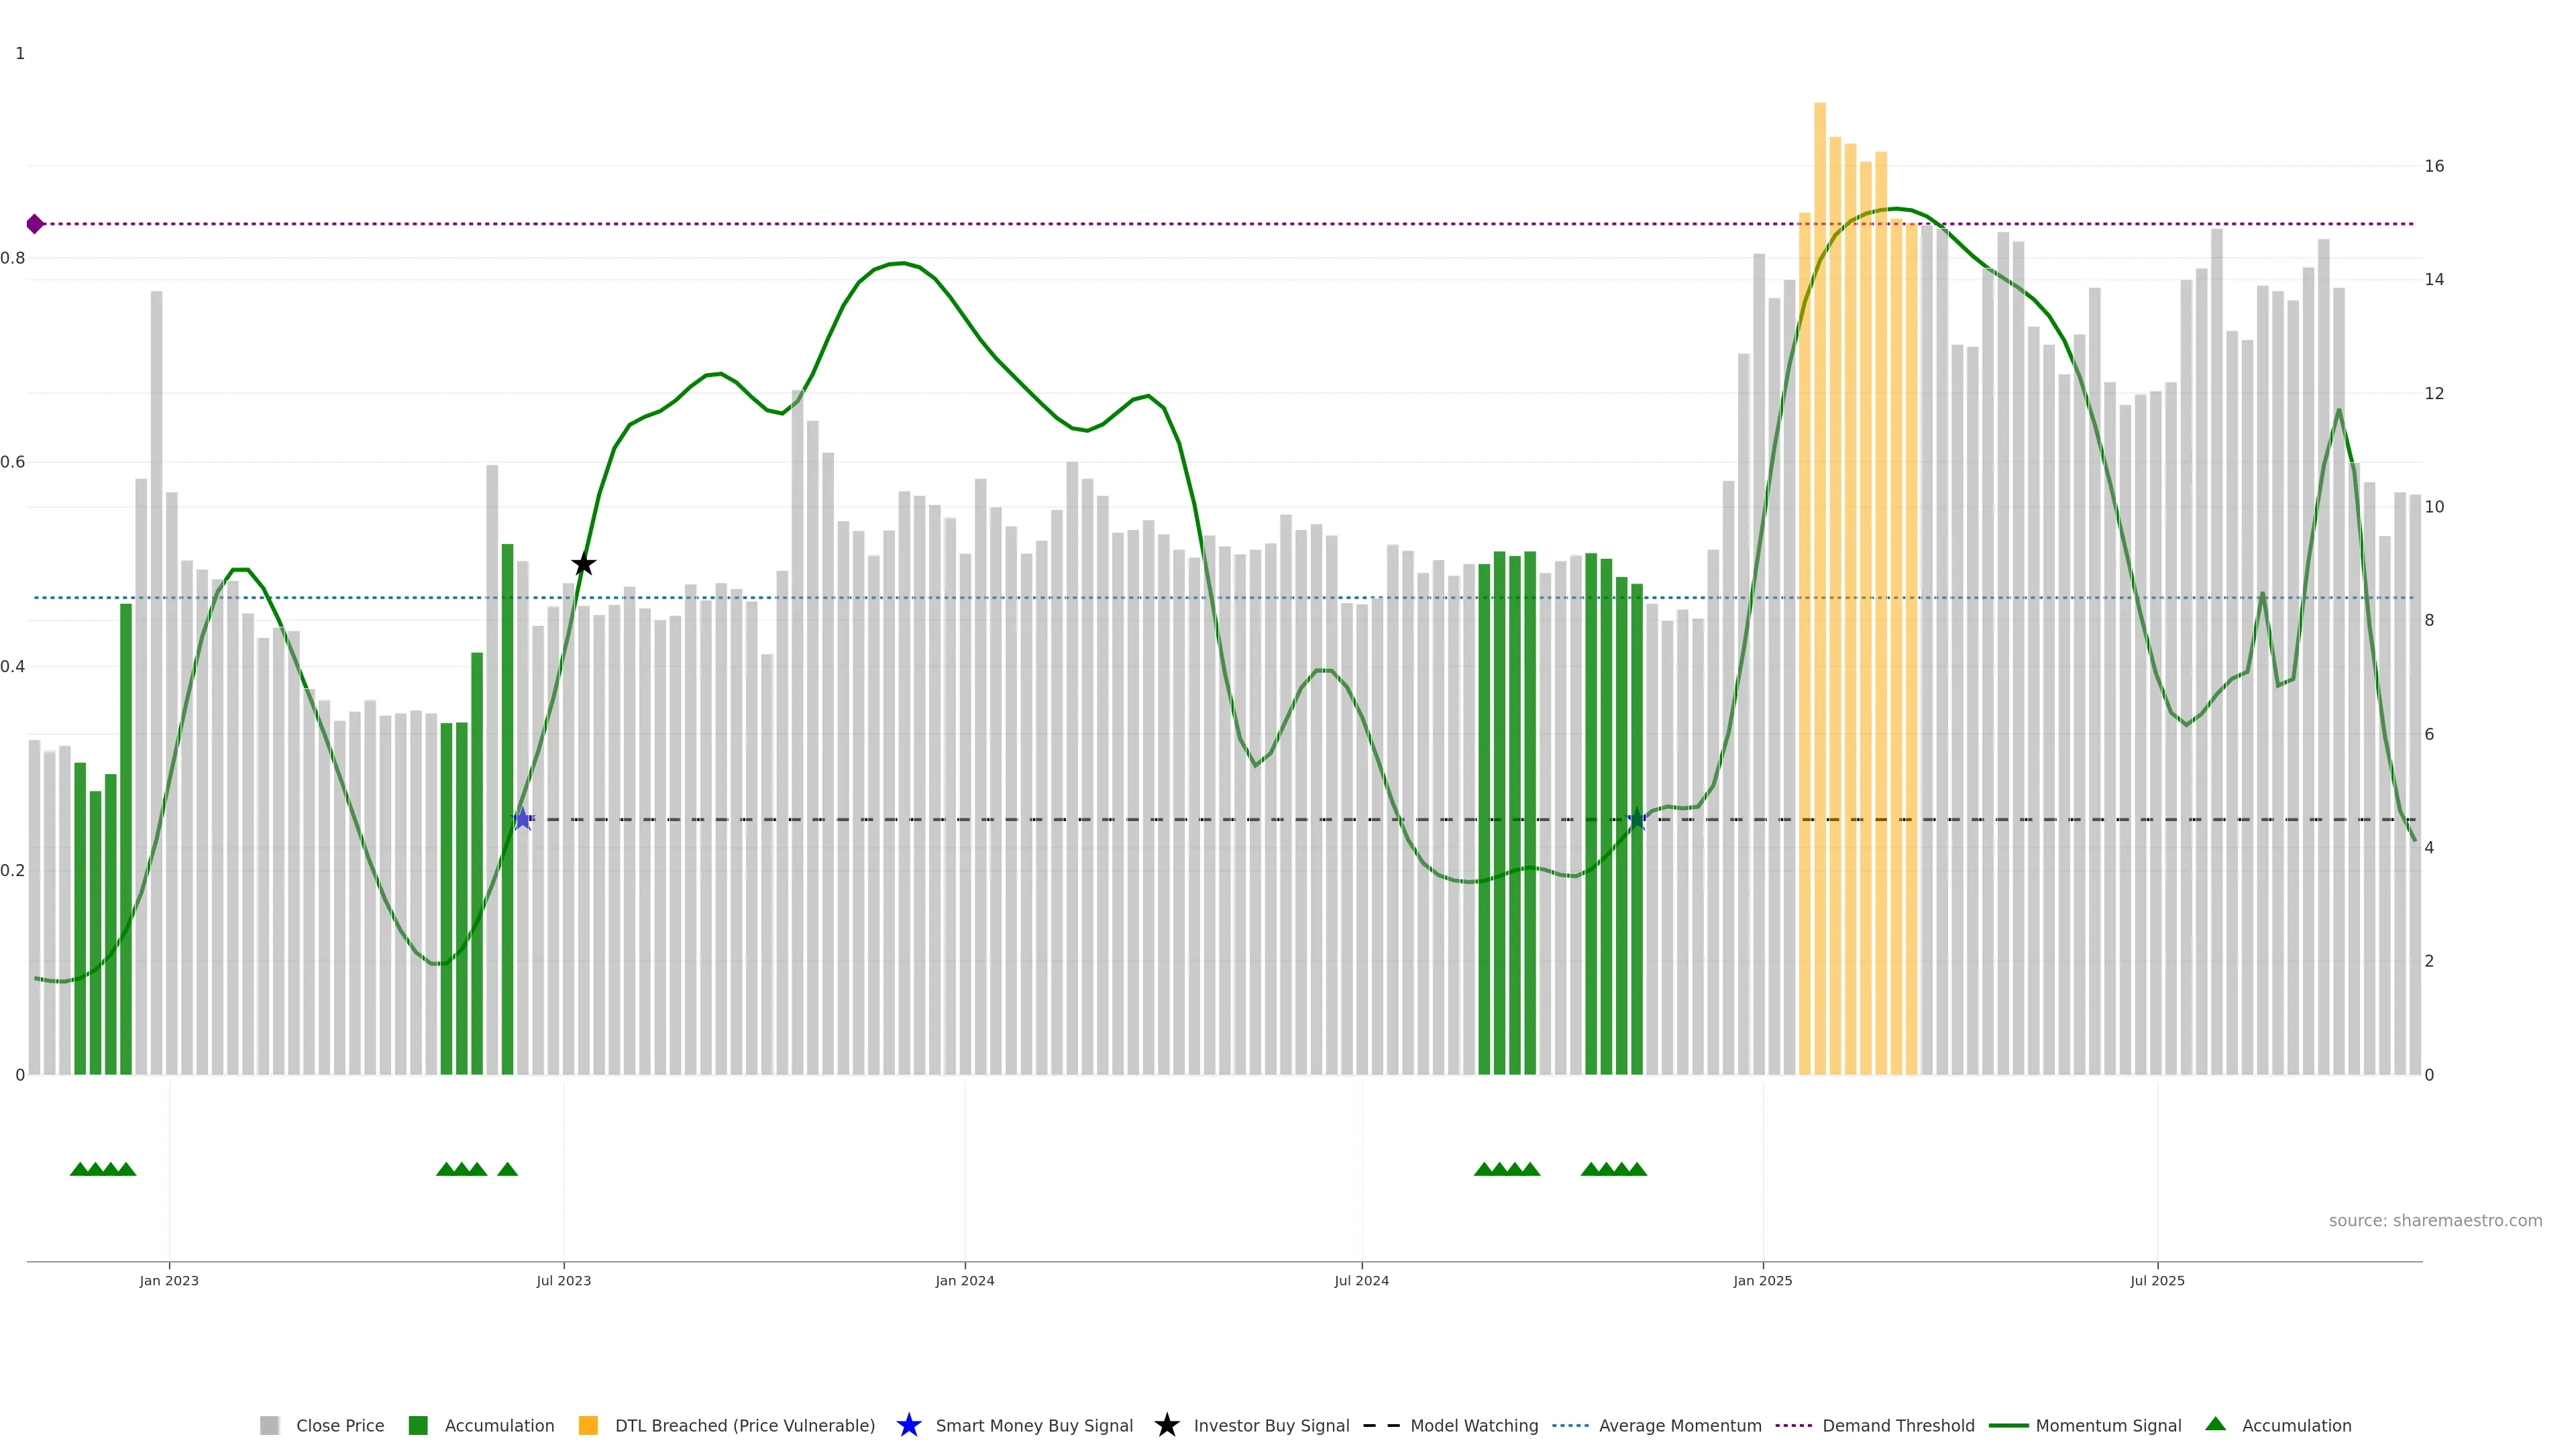
Task: Click blue Smart Money star near Jul 2023
Action: pyautogui.click(x=522, y=819)
